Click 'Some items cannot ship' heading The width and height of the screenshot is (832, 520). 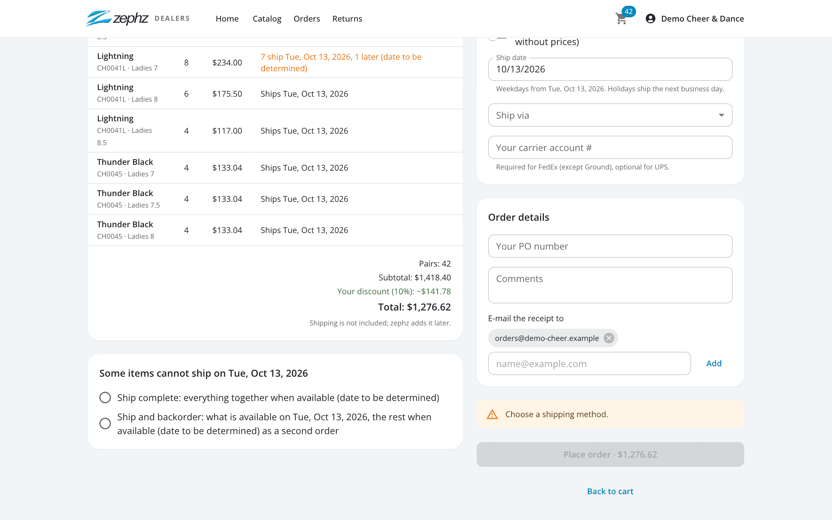point(203,373)
